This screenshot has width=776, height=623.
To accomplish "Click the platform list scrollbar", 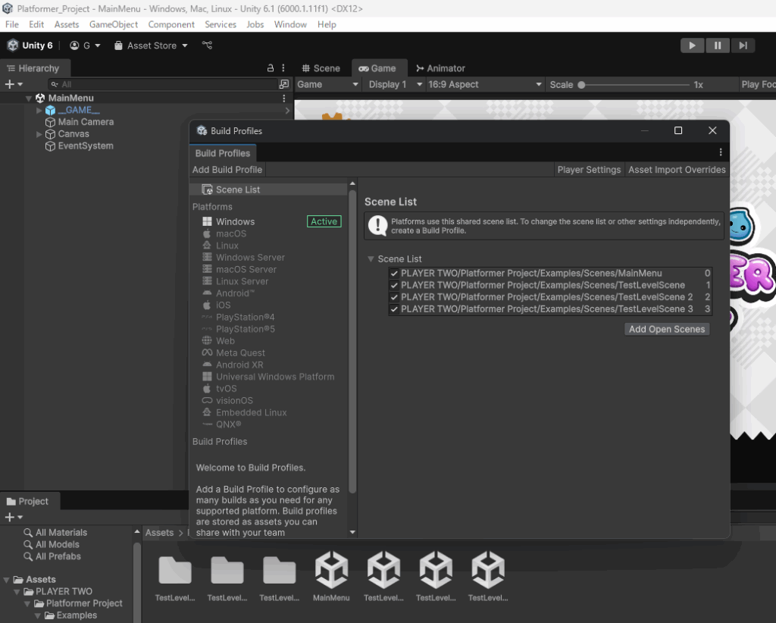I will (352, 342).
